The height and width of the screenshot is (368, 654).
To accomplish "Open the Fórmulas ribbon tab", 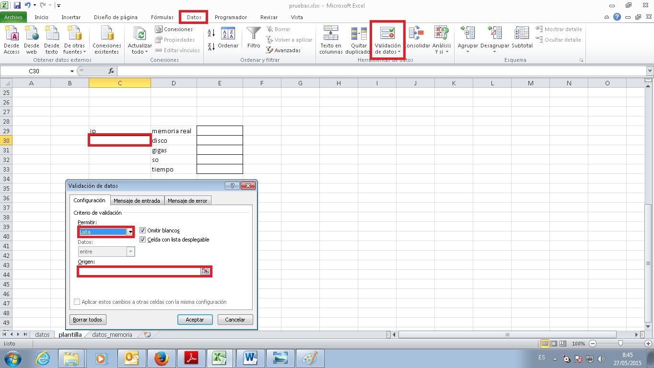I will click(162, 17).
